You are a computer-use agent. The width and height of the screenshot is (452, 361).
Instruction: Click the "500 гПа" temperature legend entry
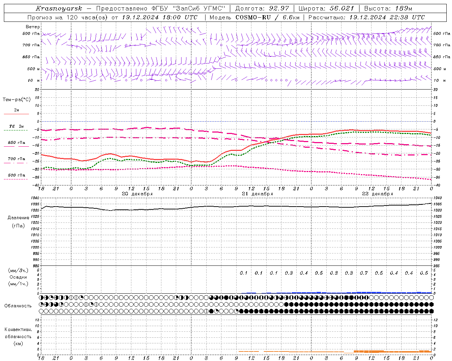(x=17, y=175)
